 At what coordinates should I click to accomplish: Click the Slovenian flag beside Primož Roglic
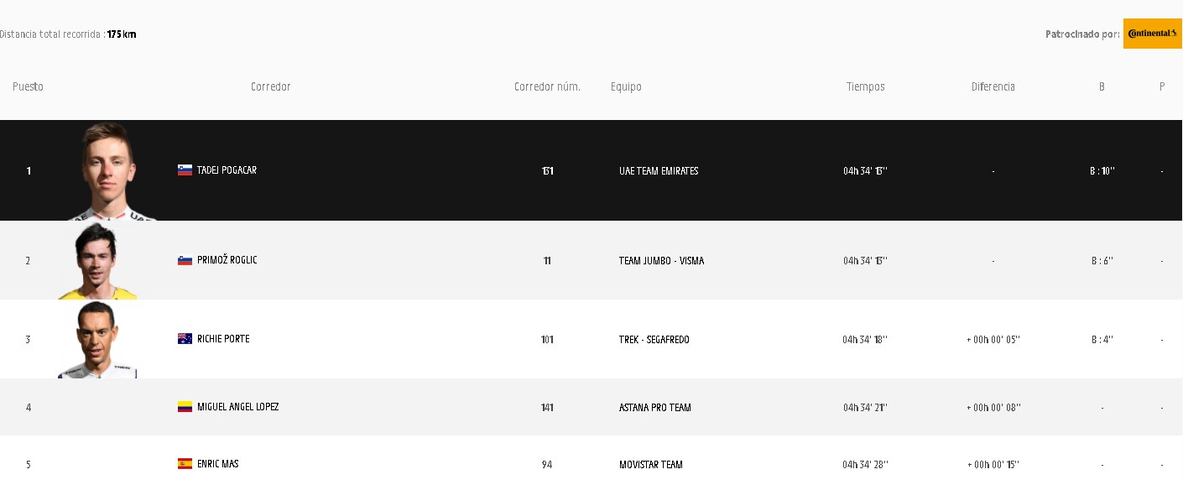click(x=185, y=260)
